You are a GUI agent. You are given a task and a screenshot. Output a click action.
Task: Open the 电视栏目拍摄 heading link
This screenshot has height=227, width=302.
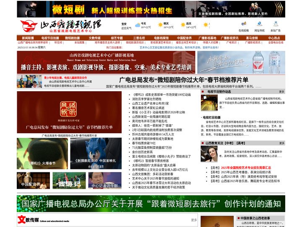coord(212,118)
